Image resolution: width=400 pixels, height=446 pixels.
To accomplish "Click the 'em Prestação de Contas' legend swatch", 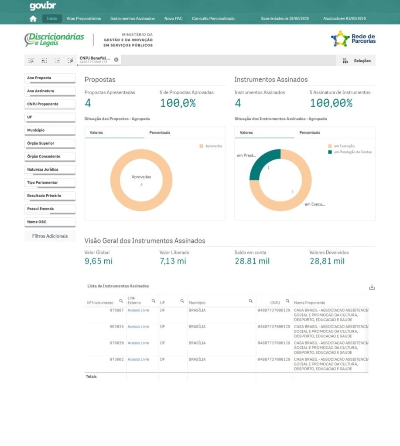I will [x=330, y=152].
